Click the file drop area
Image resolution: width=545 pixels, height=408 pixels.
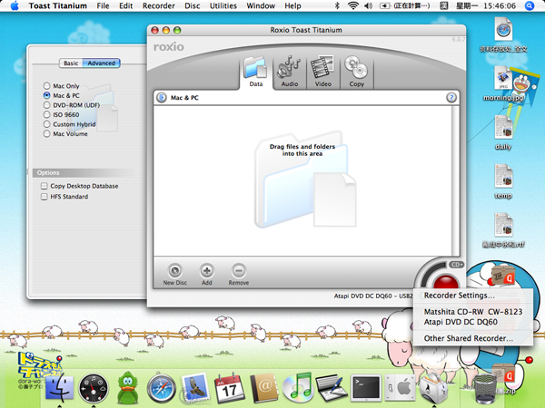[x=302, y=180]
